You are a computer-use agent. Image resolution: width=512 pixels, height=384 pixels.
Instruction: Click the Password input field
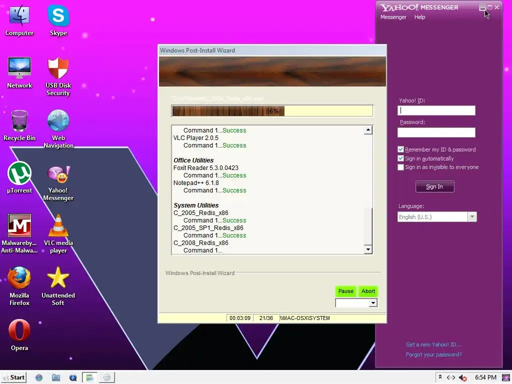coord(436,132)
